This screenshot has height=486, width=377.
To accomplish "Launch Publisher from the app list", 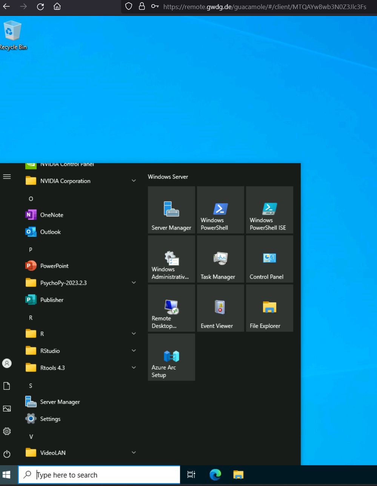I will tap(81, 300).
